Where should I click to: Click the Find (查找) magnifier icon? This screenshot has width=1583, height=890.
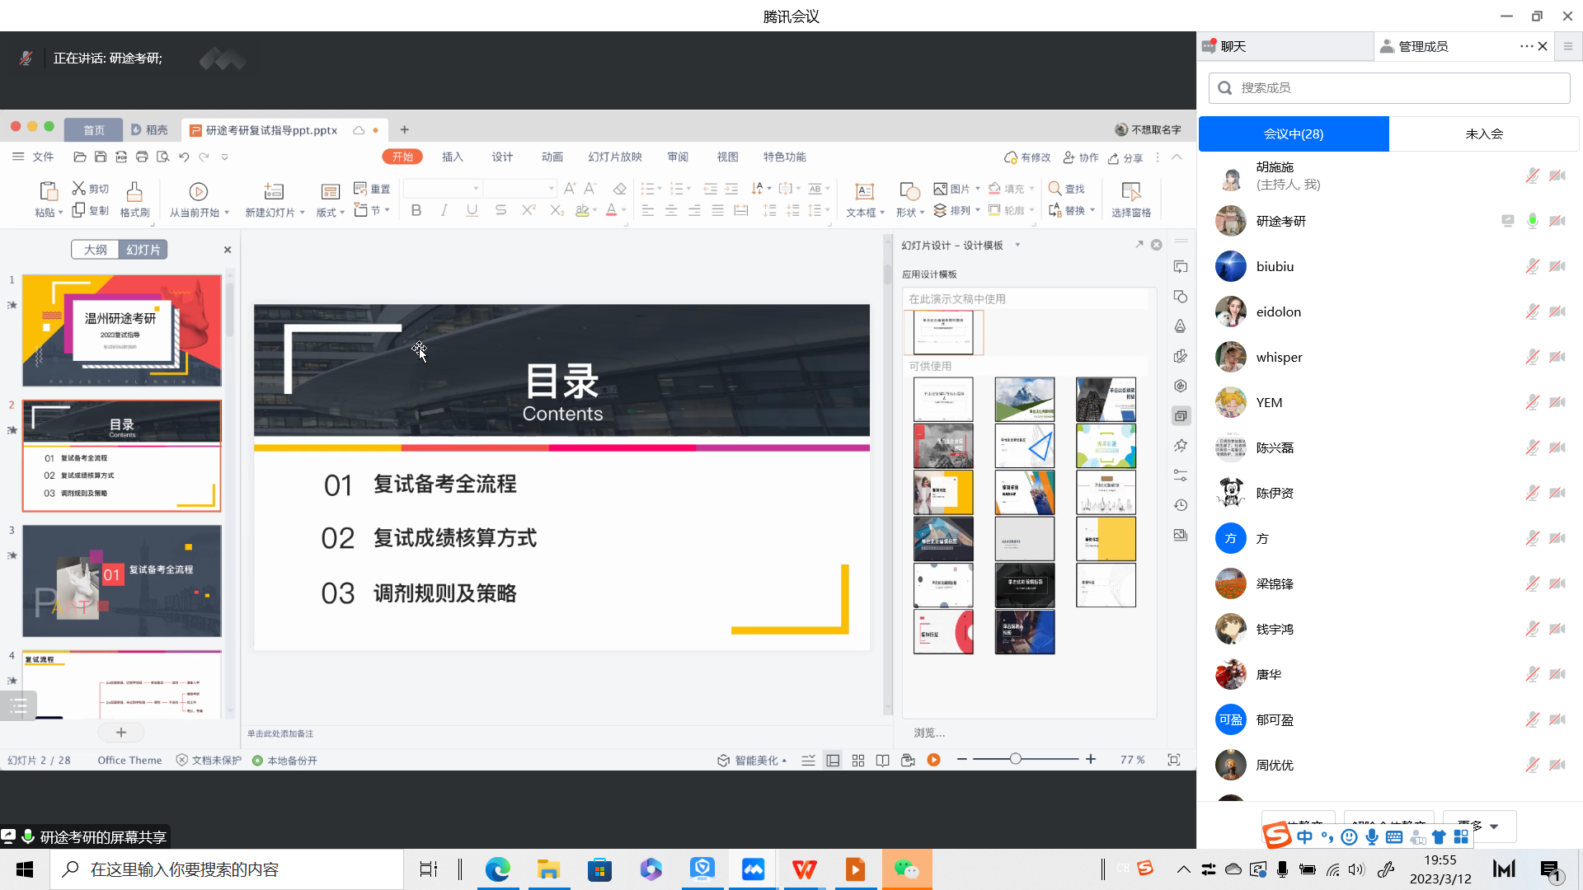(1055, 189)
